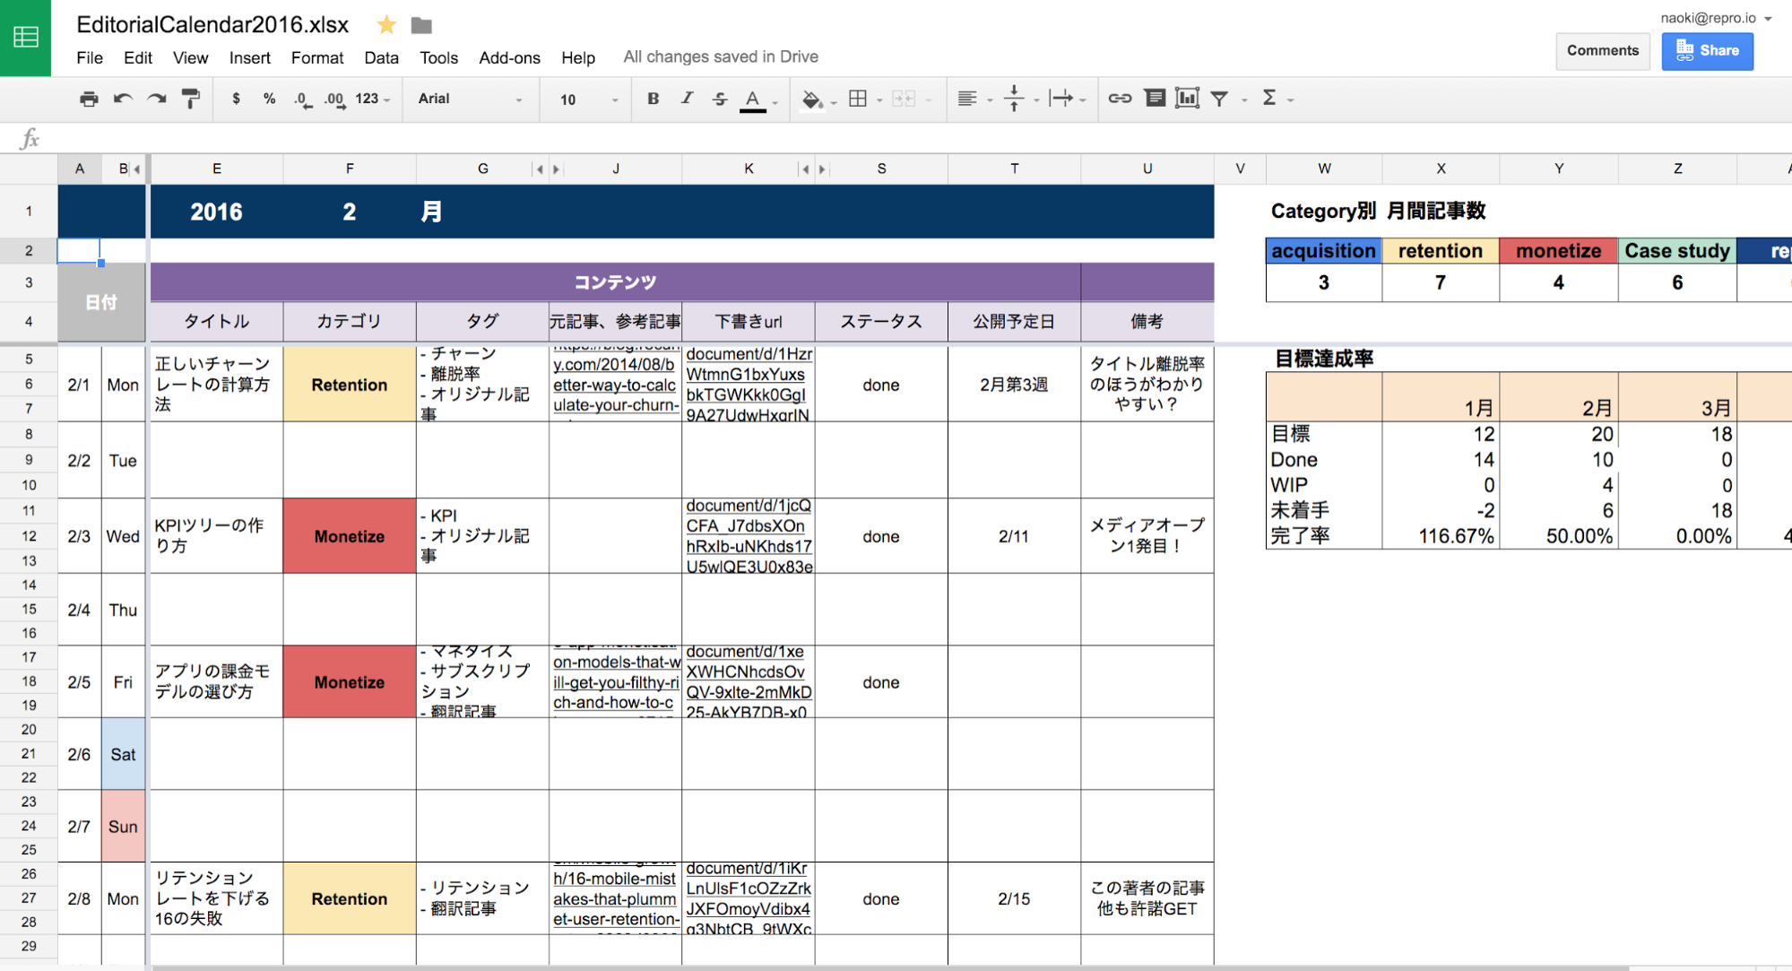
Task: Format as currency with dollar icon
Action: (236, 99)
